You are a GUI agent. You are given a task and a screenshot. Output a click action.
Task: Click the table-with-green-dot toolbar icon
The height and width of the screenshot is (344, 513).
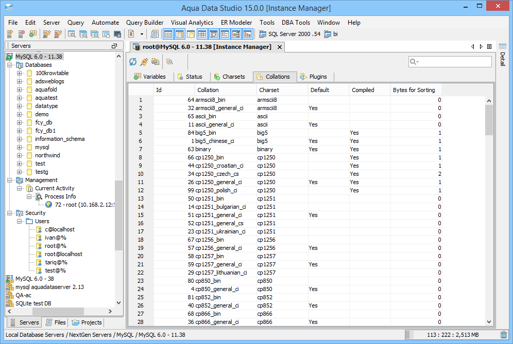pos(33,33)
